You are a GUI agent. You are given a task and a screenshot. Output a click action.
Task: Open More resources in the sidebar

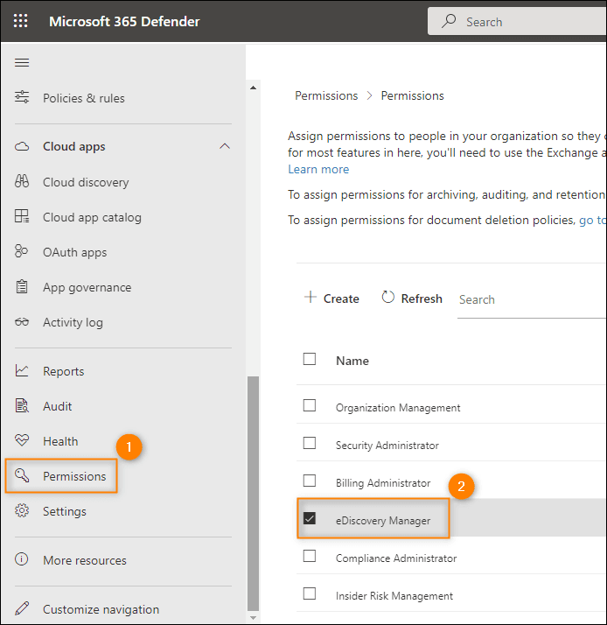(84, 560)
